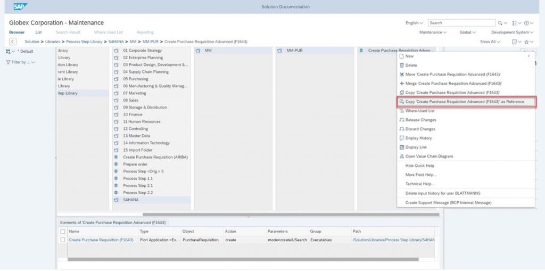Screen dimensions: 545x271
Task: Click scissors icon of Move entry
Action: coord(402,75)
